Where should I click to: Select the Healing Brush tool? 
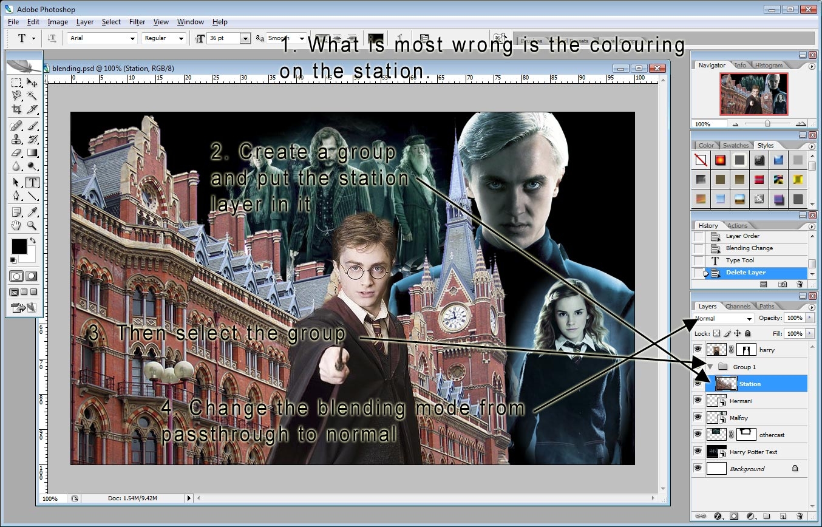tap(16, 126)
